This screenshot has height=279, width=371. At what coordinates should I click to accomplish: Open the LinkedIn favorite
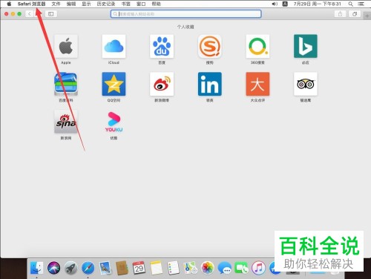point(210,84)
